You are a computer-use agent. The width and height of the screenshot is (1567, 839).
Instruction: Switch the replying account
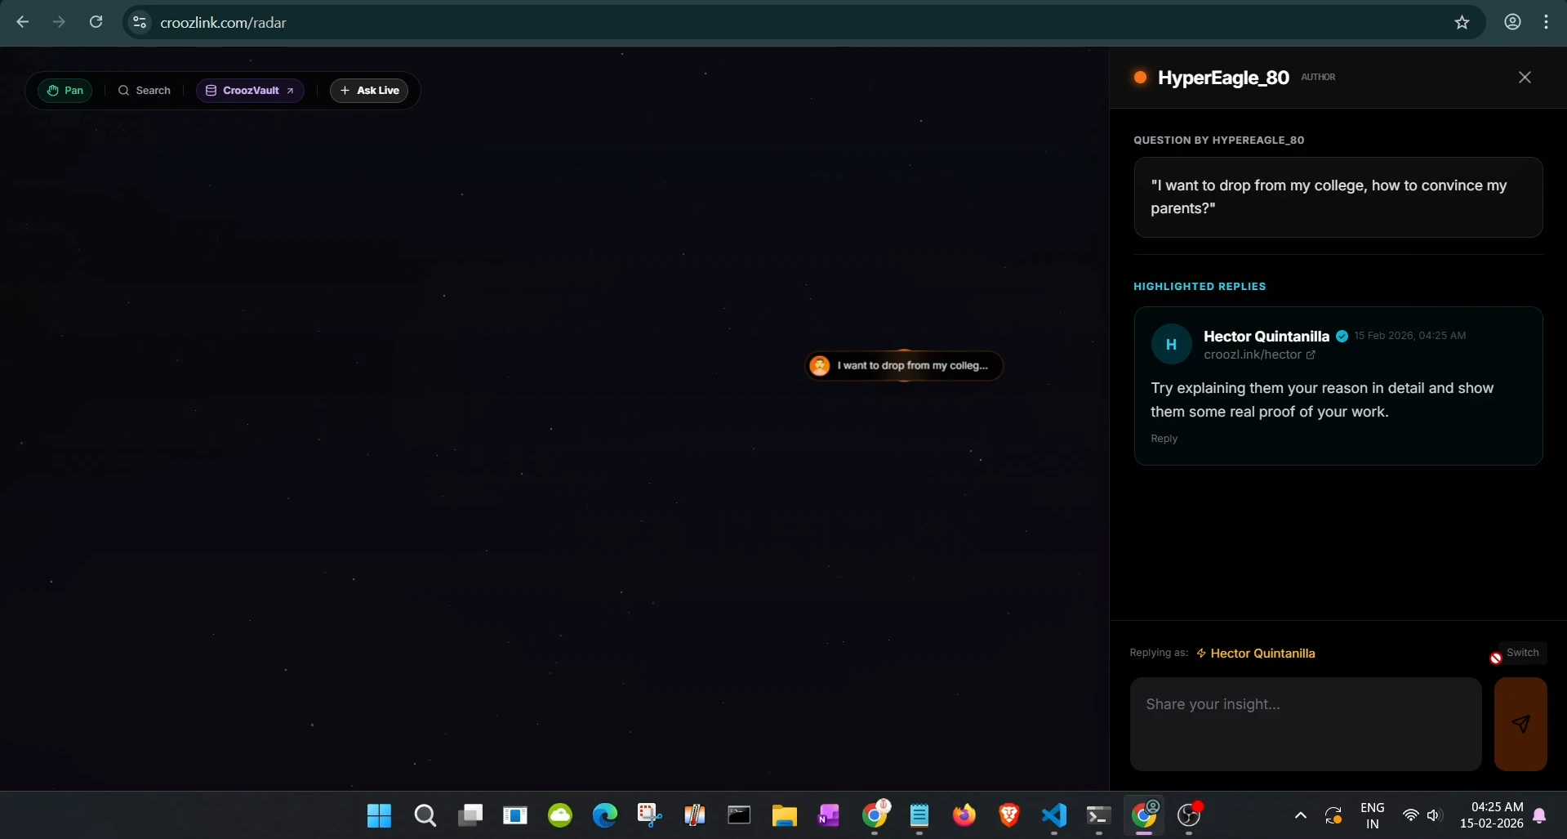(1522, 652)
